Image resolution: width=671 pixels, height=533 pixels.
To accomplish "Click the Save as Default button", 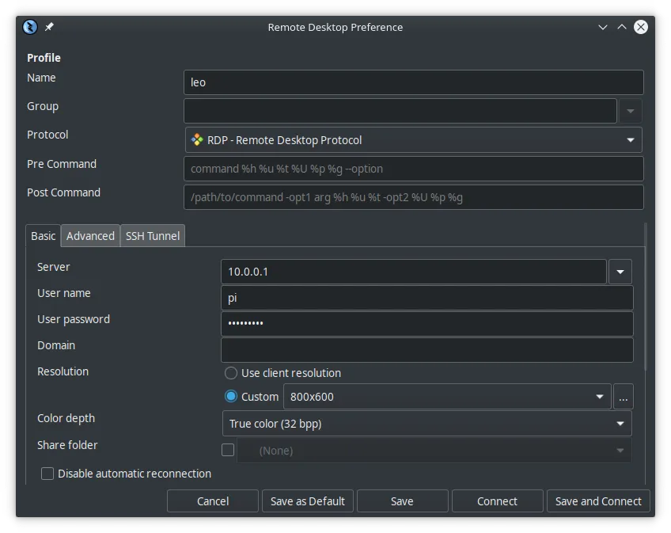I will pos(307,501).
